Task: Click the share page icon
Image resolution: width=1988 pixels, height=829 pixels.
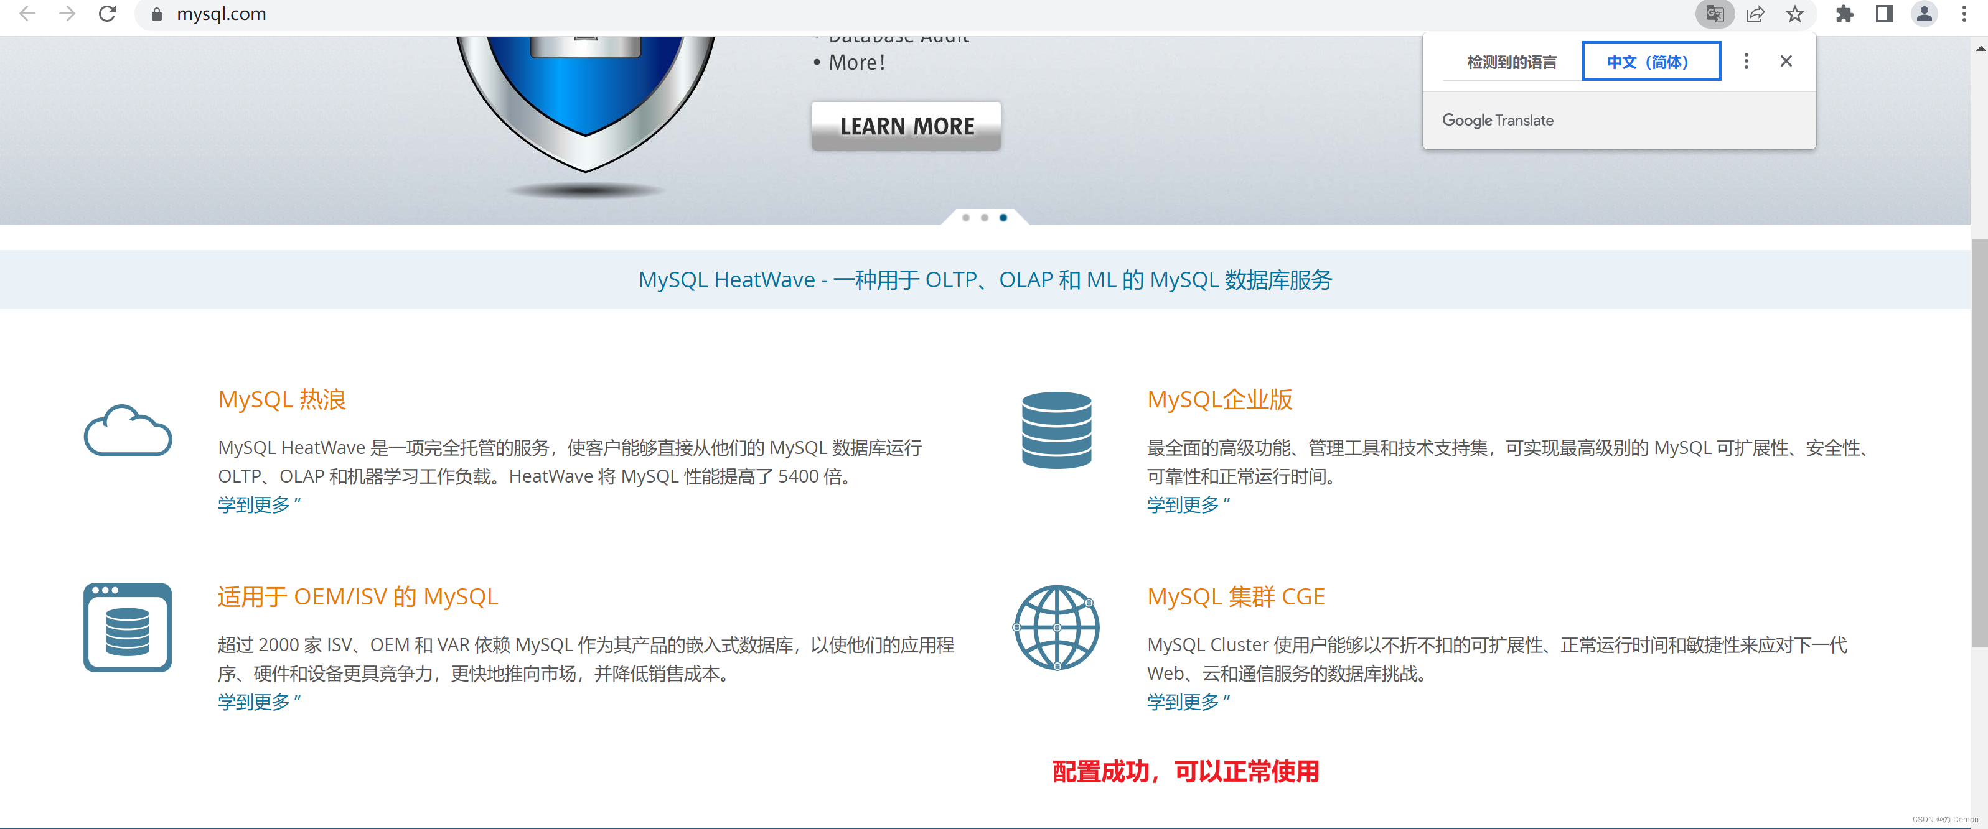Action: 1755,14
